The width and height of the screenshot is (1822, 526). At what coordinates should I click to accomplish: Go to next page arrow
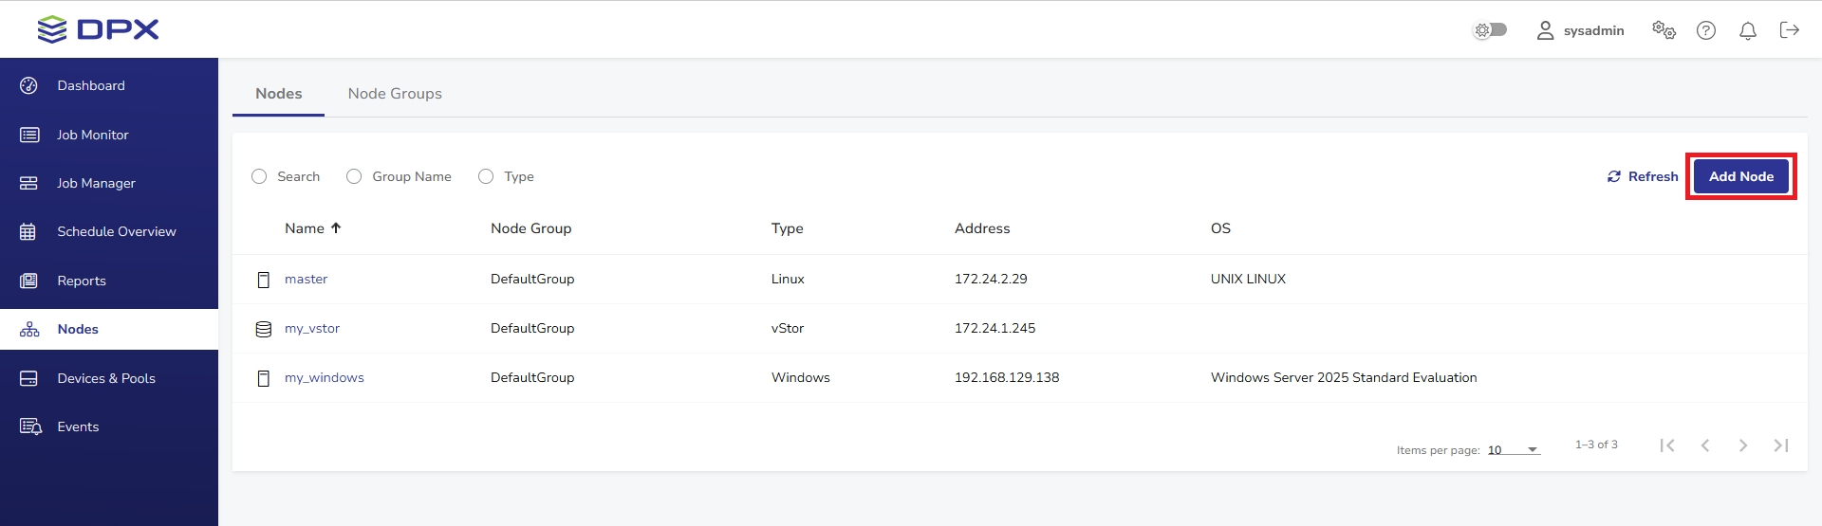(1742, 445)
